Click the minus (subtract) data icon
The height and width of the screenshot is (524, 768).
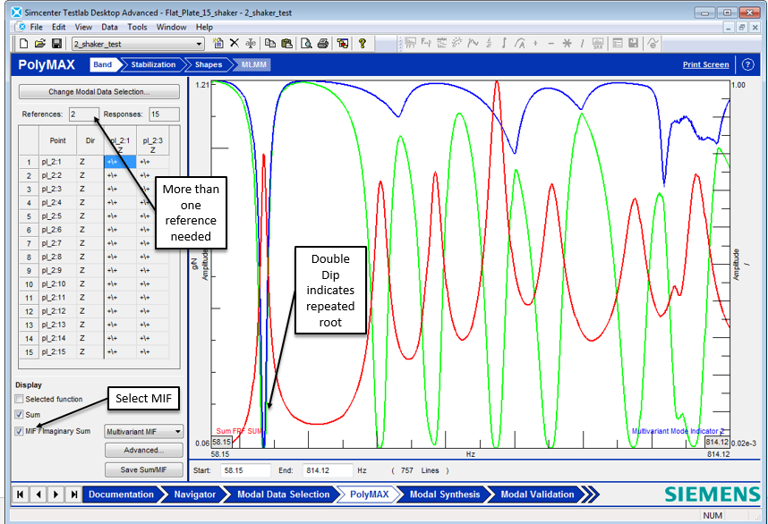[x=551, y=44]
